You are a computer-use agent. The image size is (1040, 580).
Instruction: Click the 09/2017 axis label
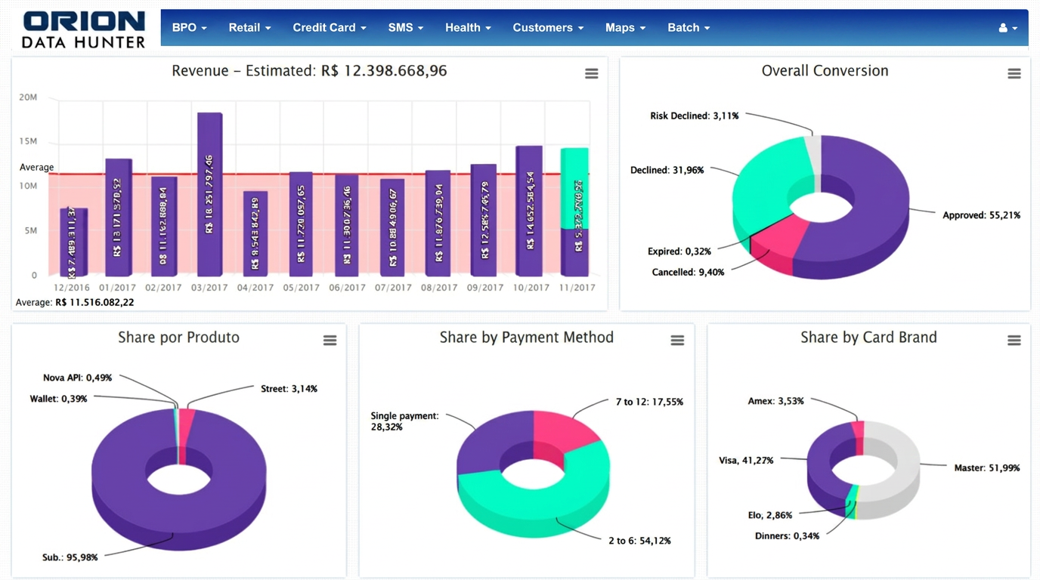(x=484, y=288)
